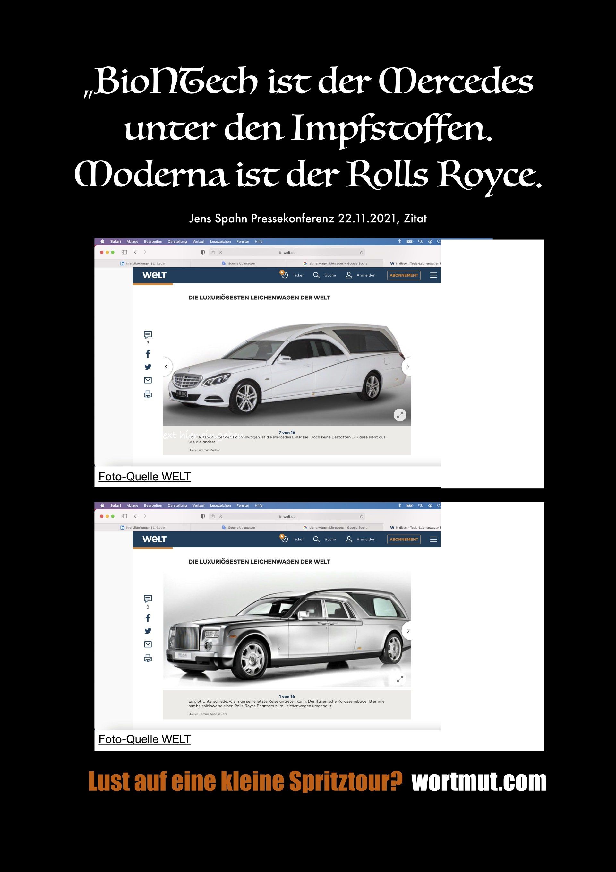Click welt.de address bar in the Rolls-Royce screenshot

pyautogui.click(x=287, y=516)
